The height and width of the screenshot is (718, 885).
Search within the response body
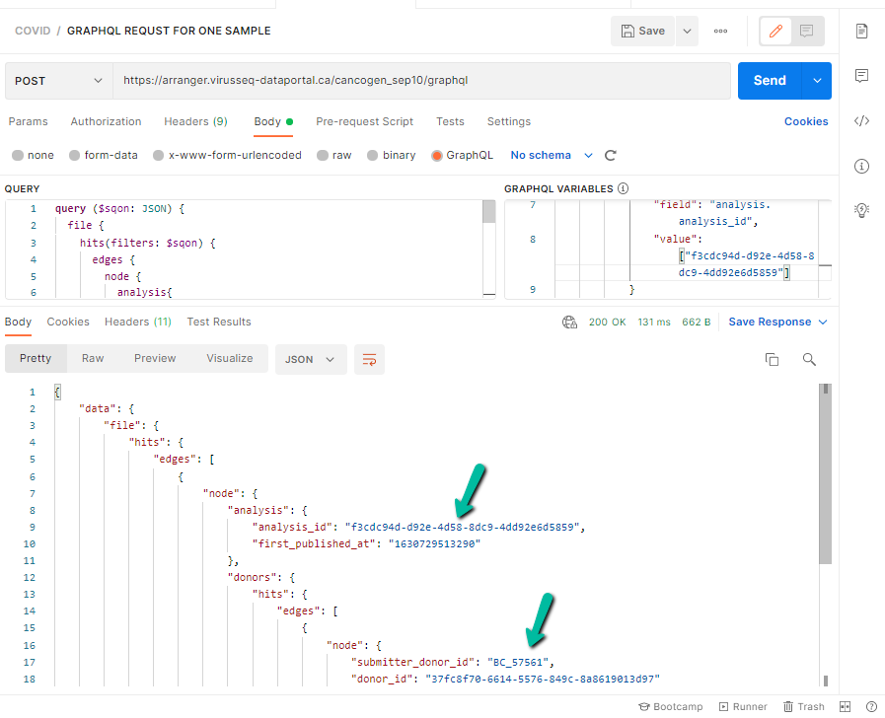809,360
